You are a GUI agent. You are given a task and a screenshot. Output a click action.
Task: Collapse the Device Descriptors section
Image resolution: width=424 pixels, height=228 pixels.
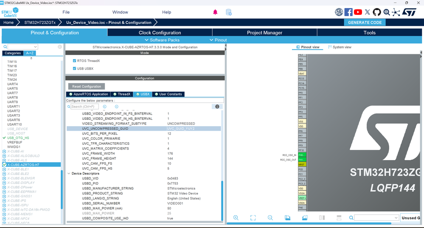coord(69,174)
